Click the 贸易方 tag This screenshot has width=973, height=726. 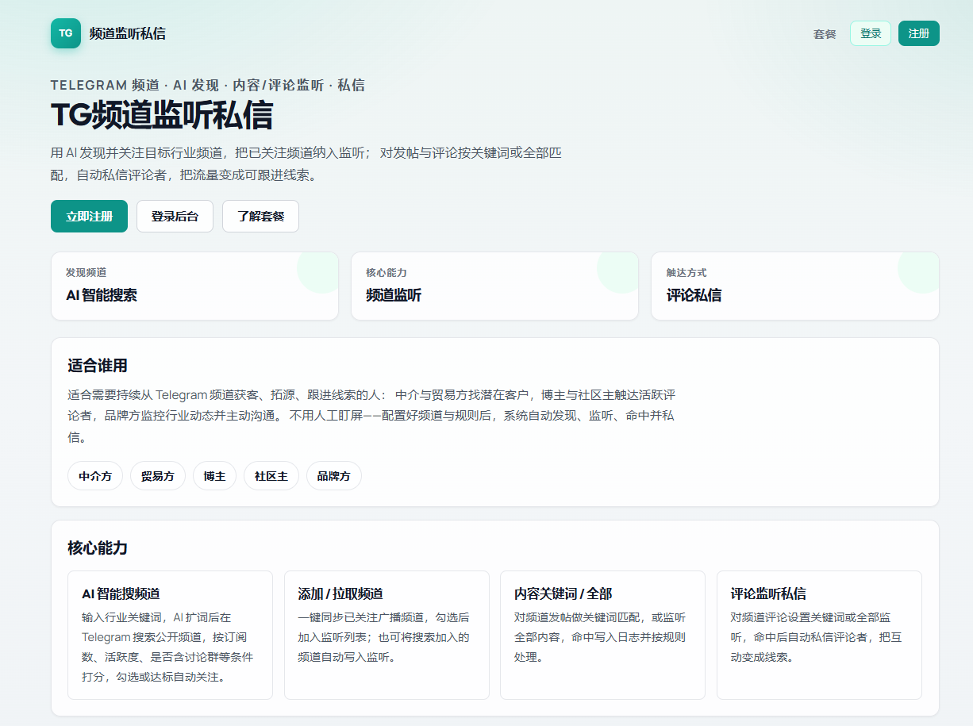[x=158, y=476]
